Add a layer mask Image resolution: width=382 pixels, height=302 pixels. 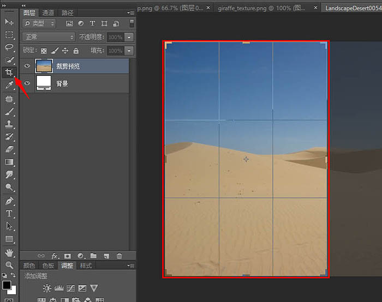[68, 256]
